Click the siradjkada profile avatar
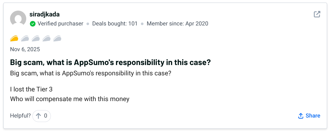 click(x=18, y=19)
